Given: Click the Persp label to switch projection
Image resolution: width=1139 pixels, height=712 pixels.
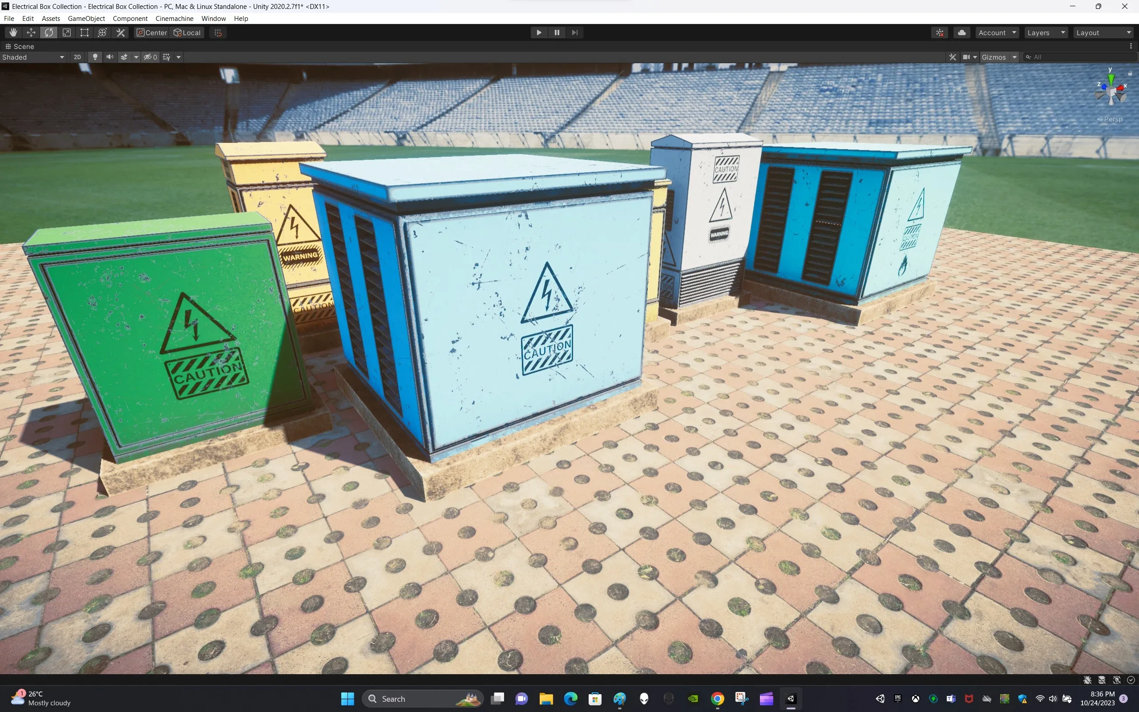Looking at the screenshot, I should pyautogui.click(x=1109, y=119).
